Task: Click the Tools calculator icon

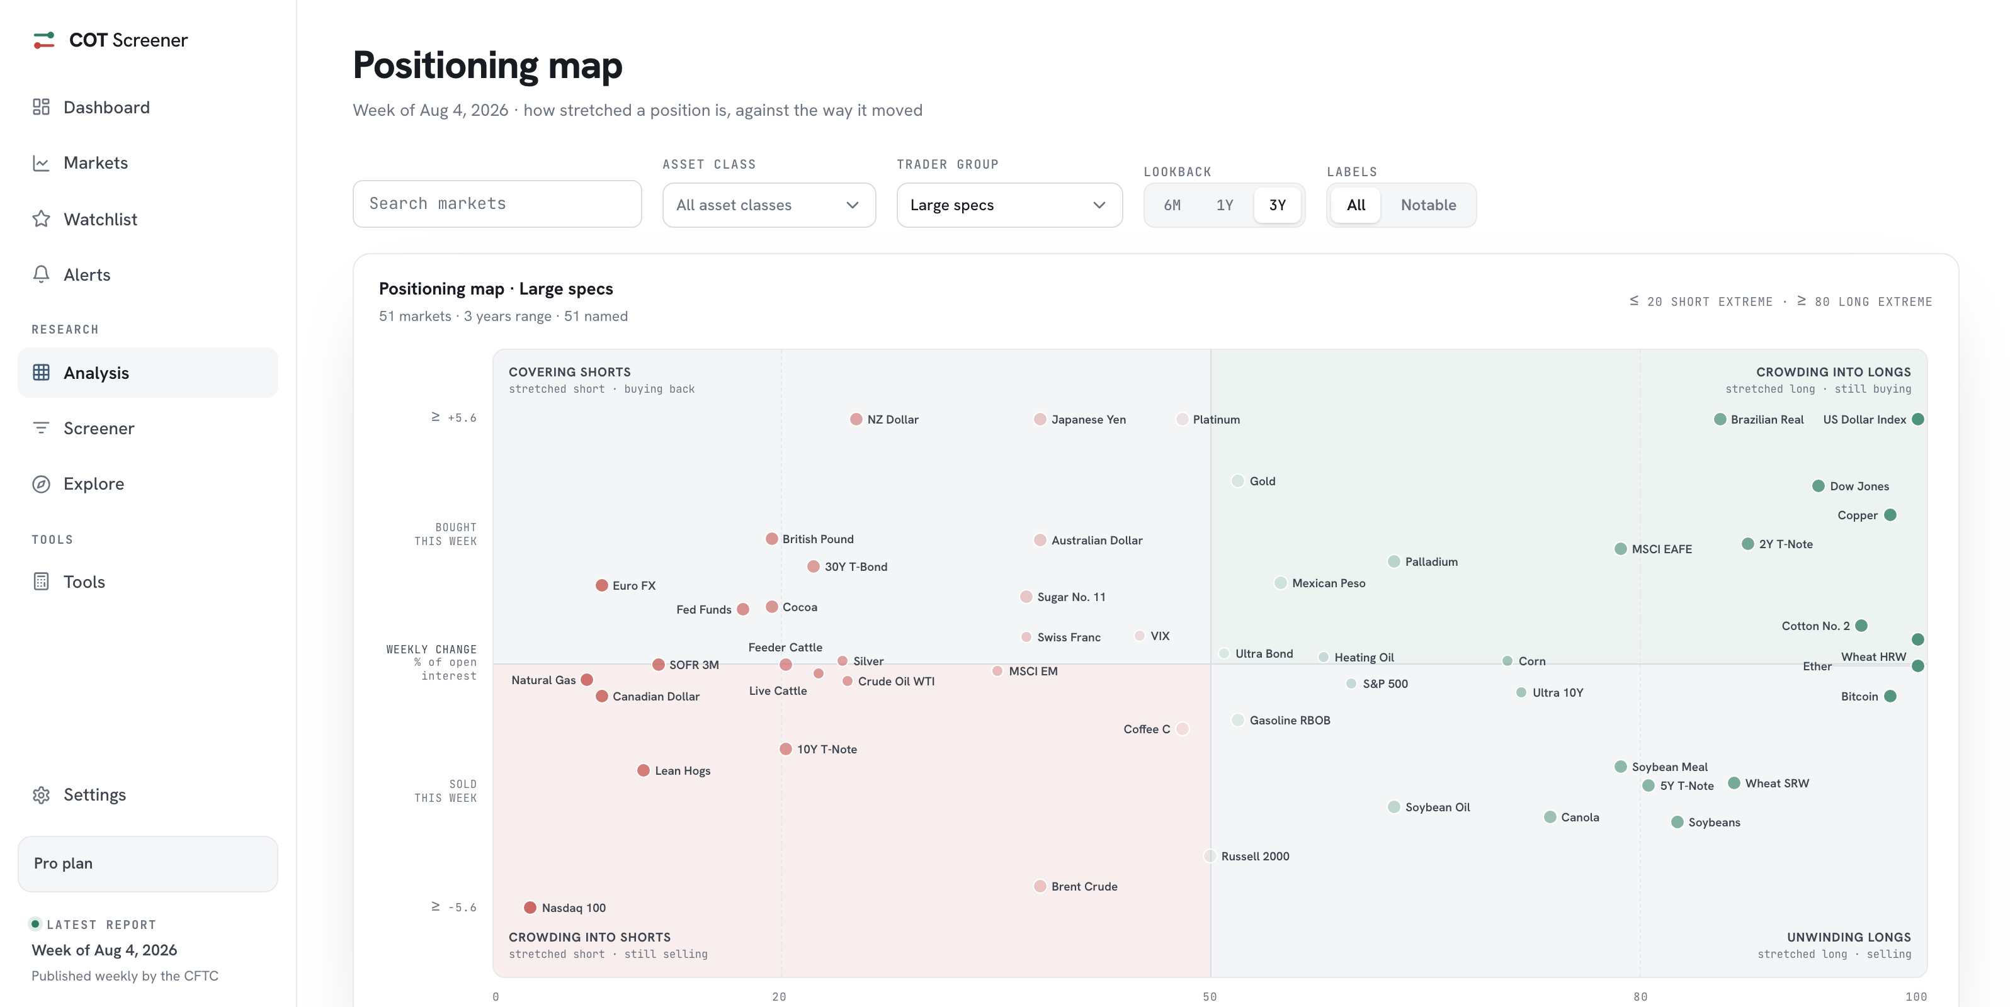Action: [x=42, y=582]
